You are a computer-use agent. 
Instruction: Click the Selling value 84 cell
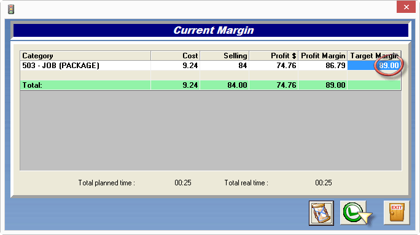click(225, 66)
